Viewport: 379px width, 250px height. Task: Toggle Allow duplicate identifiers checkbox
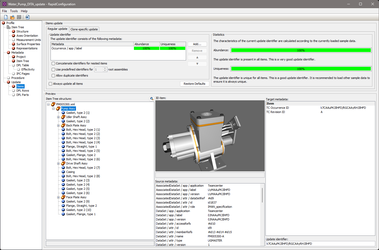[53, 76]
